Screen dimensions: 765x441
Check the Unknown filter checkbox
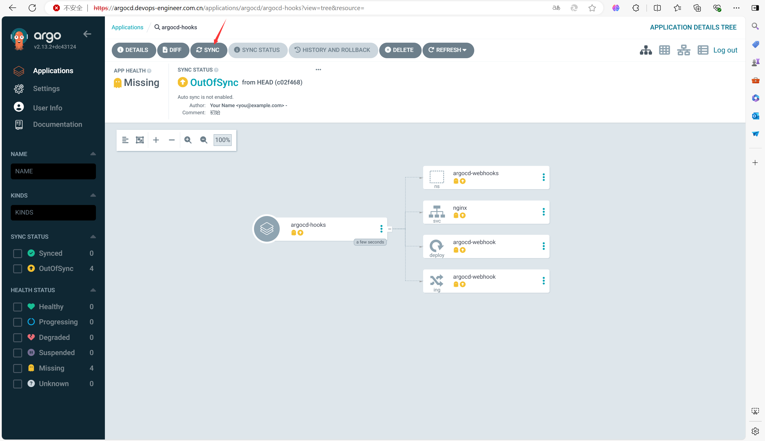click(18, 384)
